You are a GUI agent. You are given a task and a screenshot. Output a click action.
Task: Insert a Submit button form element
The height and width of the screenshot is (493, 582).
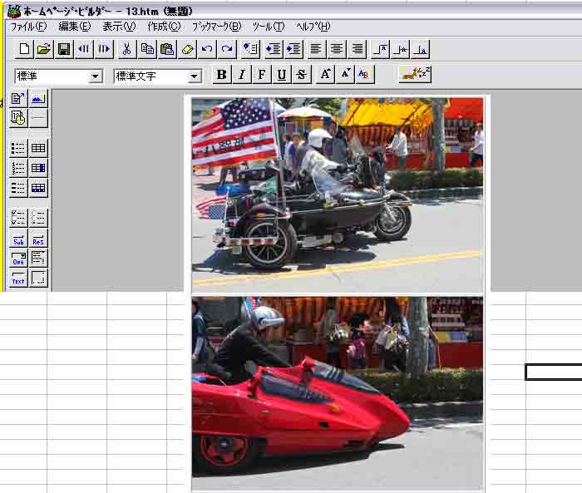(18, 240)
